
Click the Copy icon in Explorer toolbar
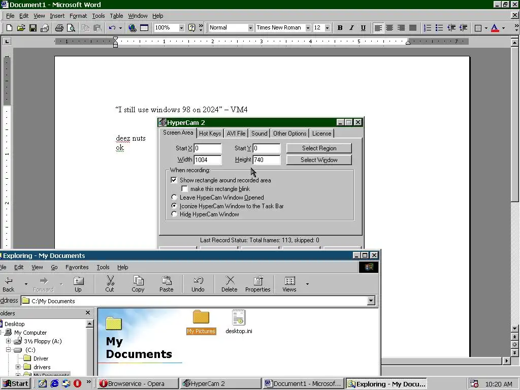(x=138, y=284)
